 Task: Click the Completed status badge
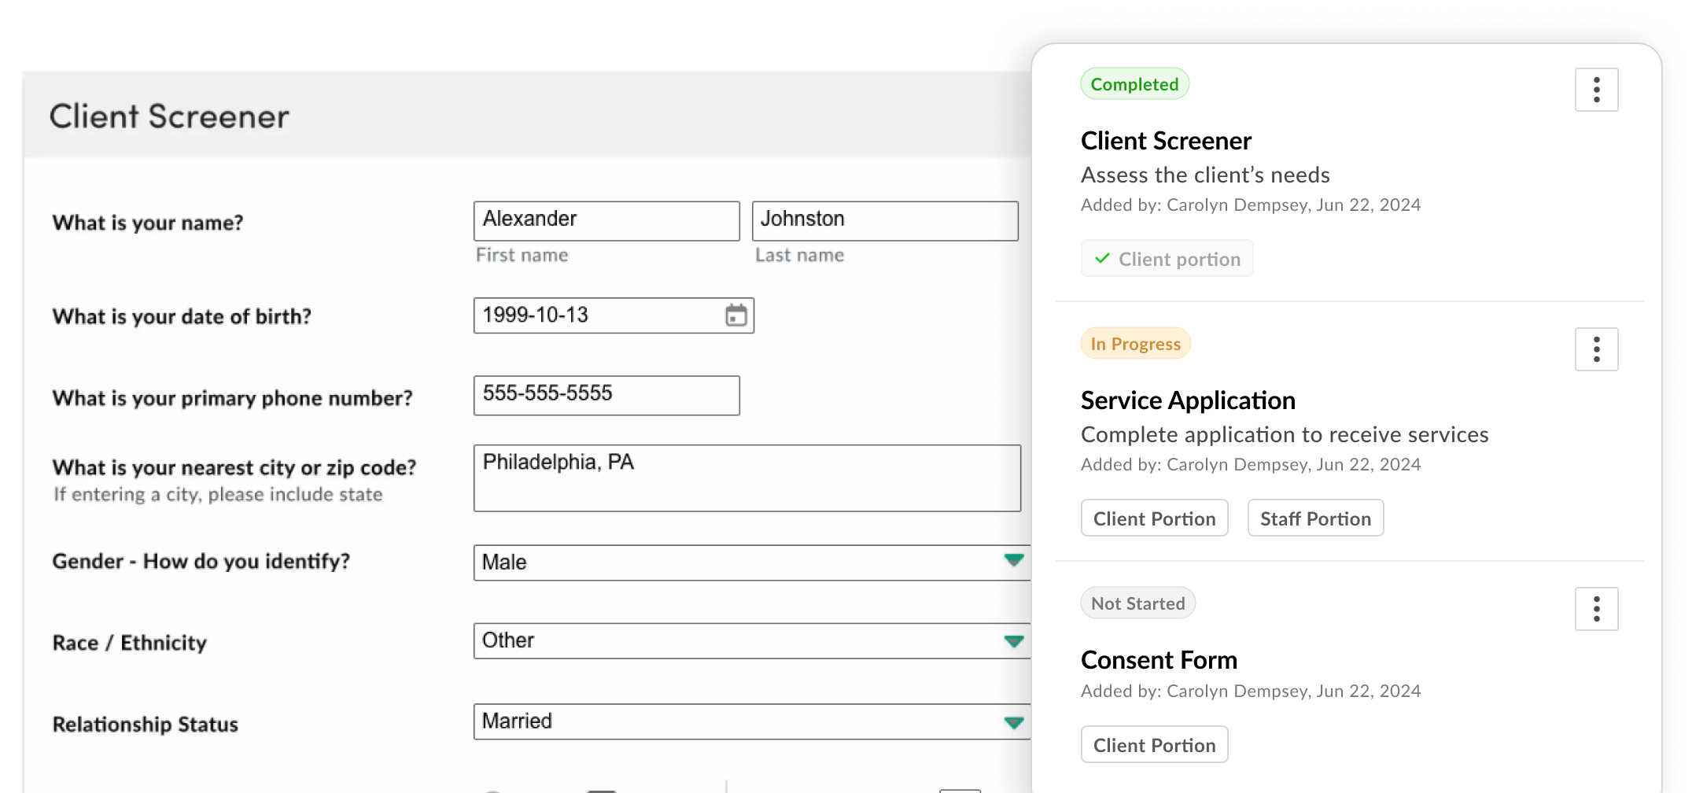[x=1134, y=84]
